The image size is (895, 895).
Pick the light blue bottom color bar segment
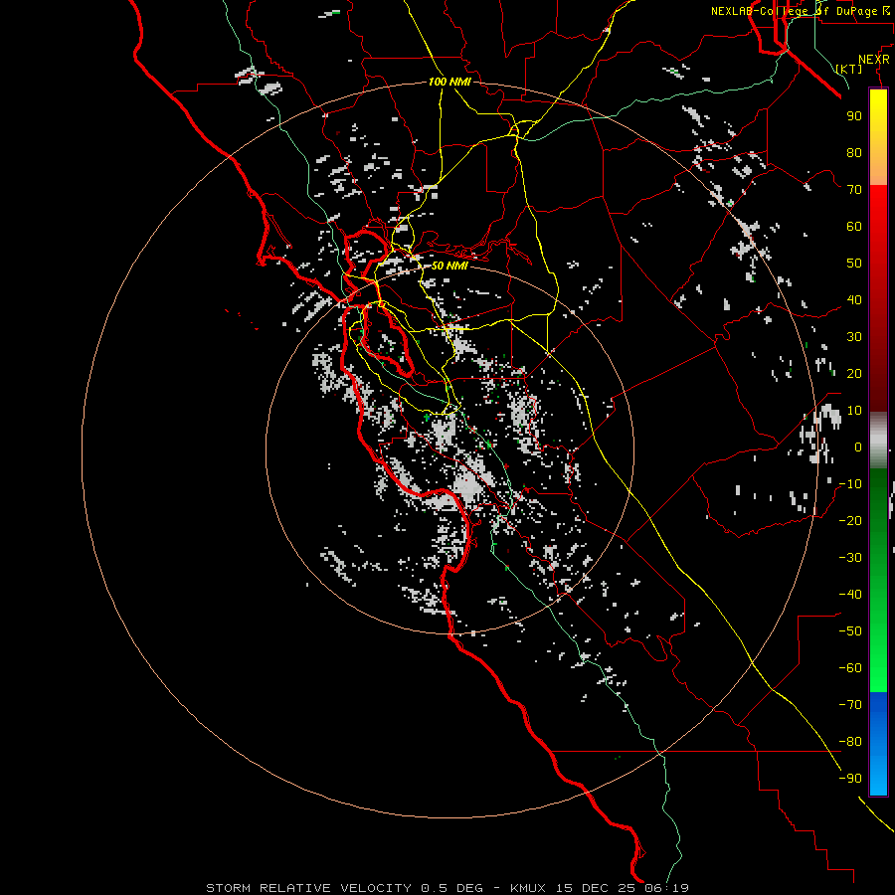(x=878, y=777)
